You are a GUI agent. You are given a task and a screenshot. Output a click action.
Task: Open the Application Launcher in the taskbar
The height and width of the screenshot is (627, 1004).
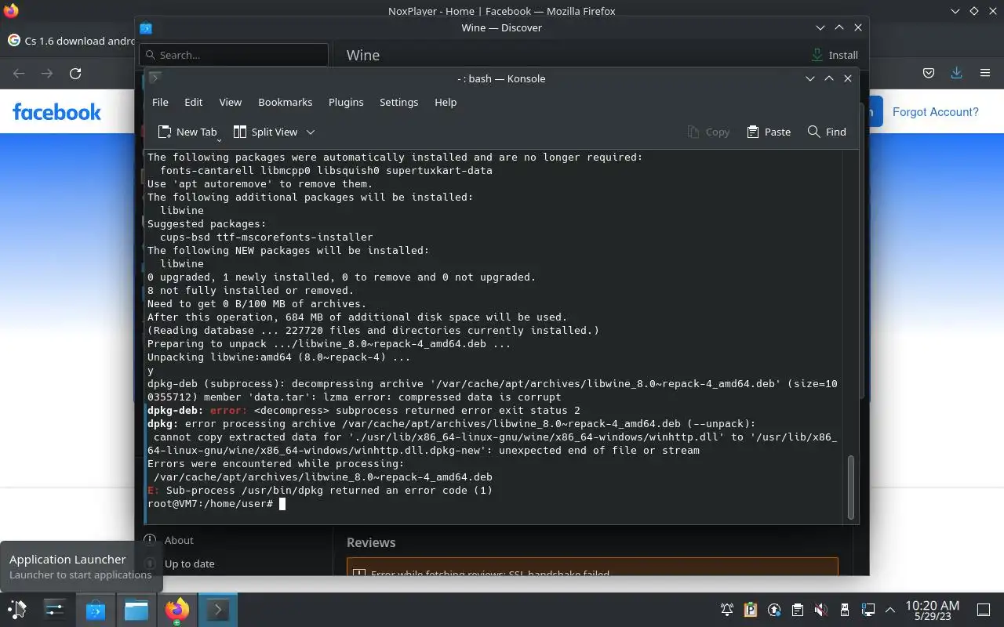17,610
